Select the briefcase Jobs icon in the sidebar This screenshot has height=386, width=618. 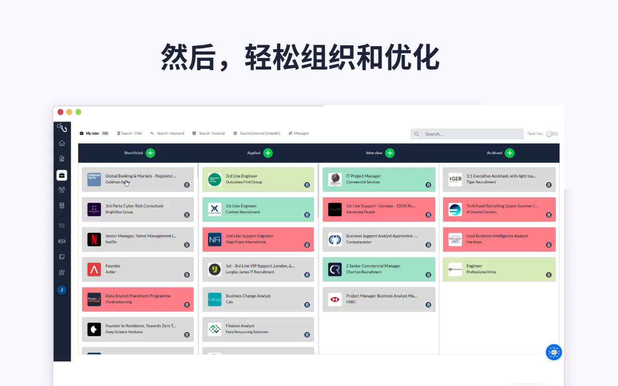pyautogui.click(x=62, y=175)
